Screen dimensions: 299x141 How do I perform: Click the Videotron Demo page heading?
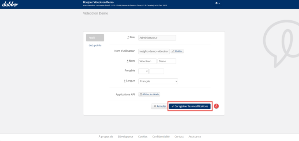click(95, 14)
